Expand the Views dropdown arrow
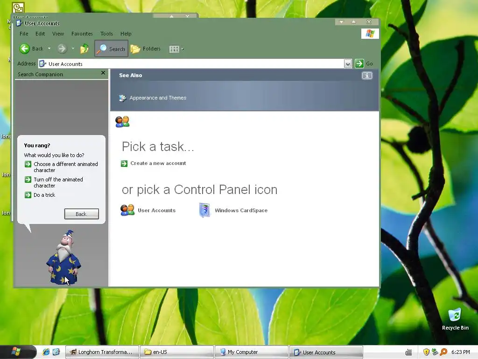The image size is (478, 359). pyautogui.click(x=183, y=49)
